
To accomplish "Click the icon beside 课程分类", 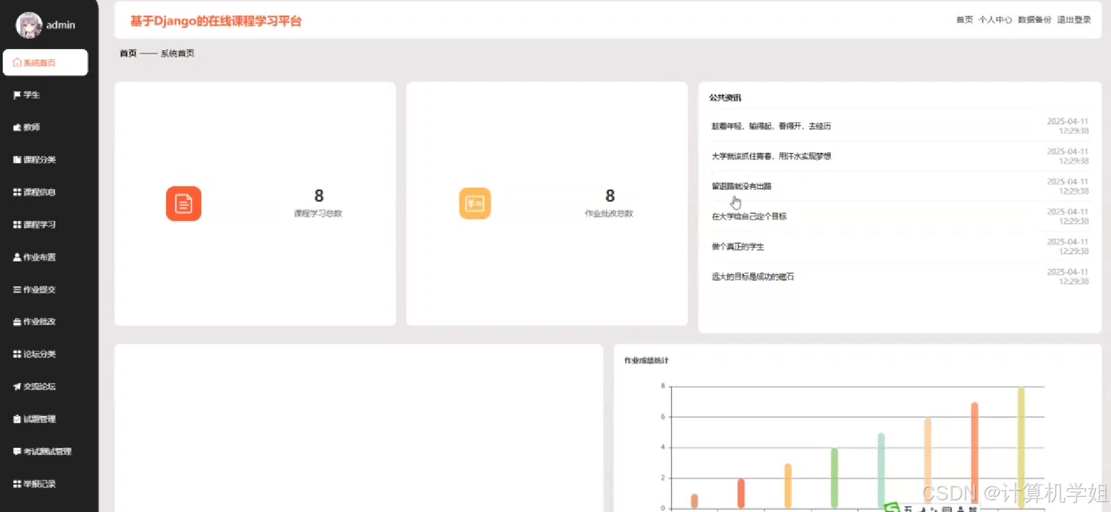I will 17,159.
